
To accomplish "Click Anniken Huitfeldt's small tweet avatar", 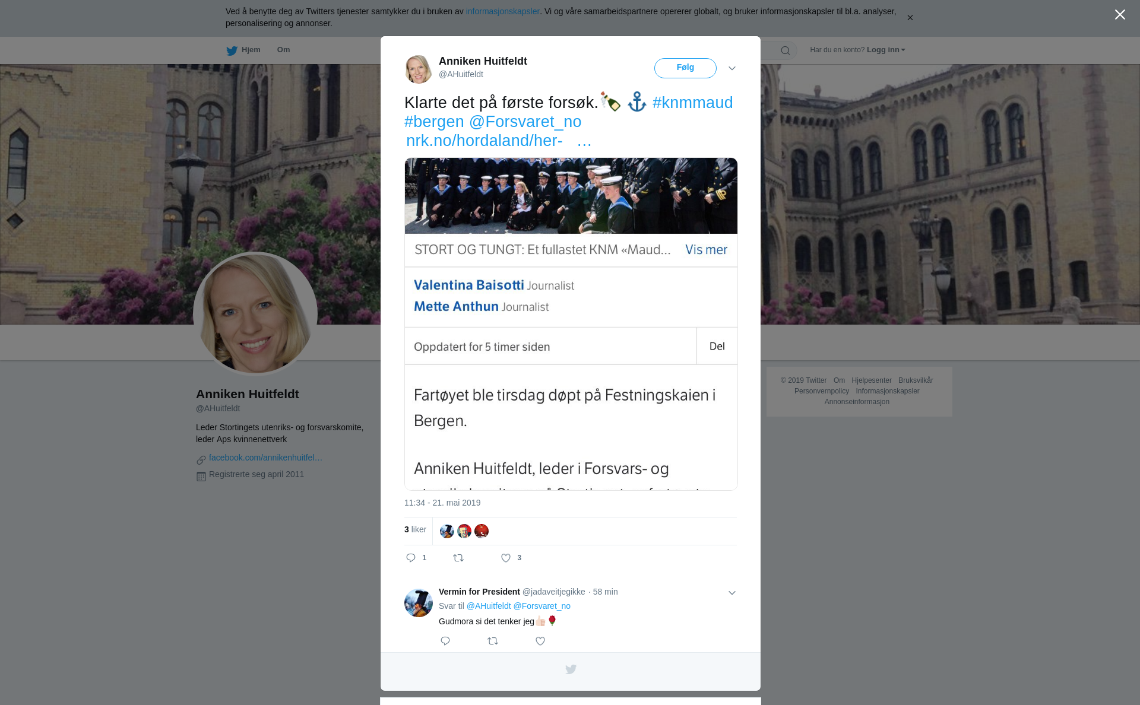I will (x=419, y=69).
